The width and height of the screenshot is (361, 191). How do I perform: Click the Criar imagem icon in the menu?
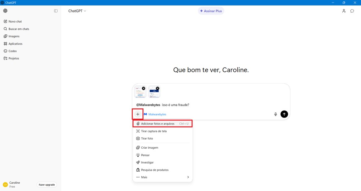138,148
